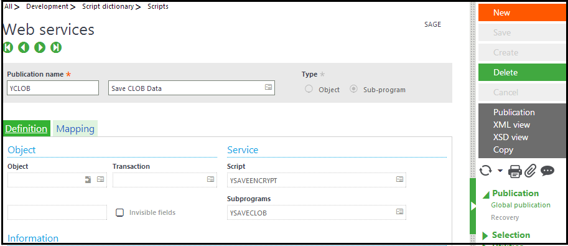568x246 pixels.
Task: Click the Publication name field containing YCLOB
Action: pos(53,88)
